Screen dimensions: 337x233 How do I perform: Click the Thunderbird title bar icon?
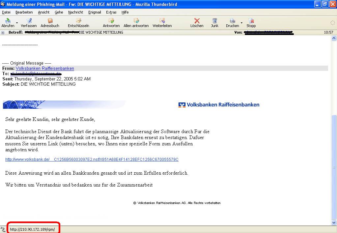tap(3, 4)
